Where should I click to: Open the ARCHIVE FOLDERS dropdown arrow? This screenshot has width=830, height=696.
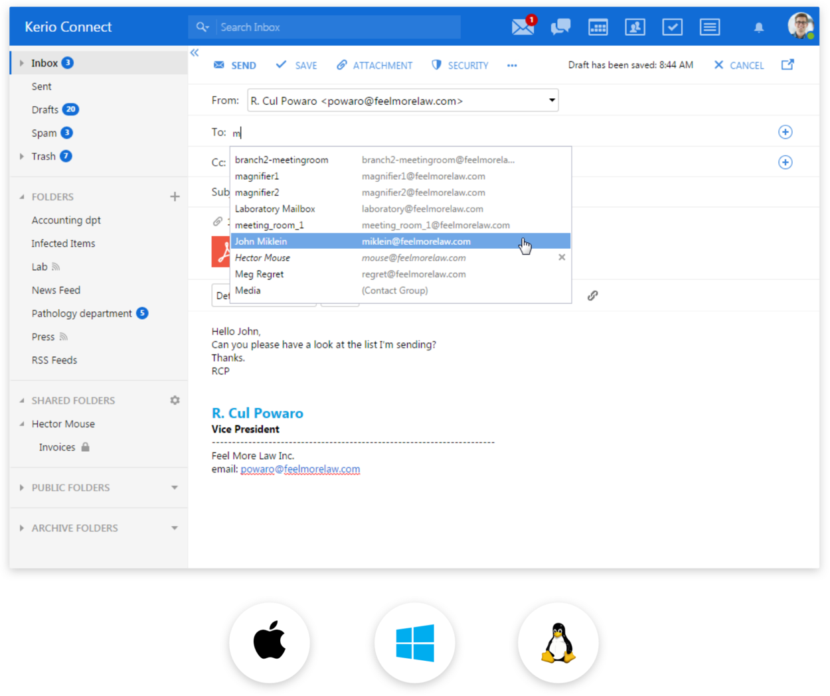coord(175,528)
